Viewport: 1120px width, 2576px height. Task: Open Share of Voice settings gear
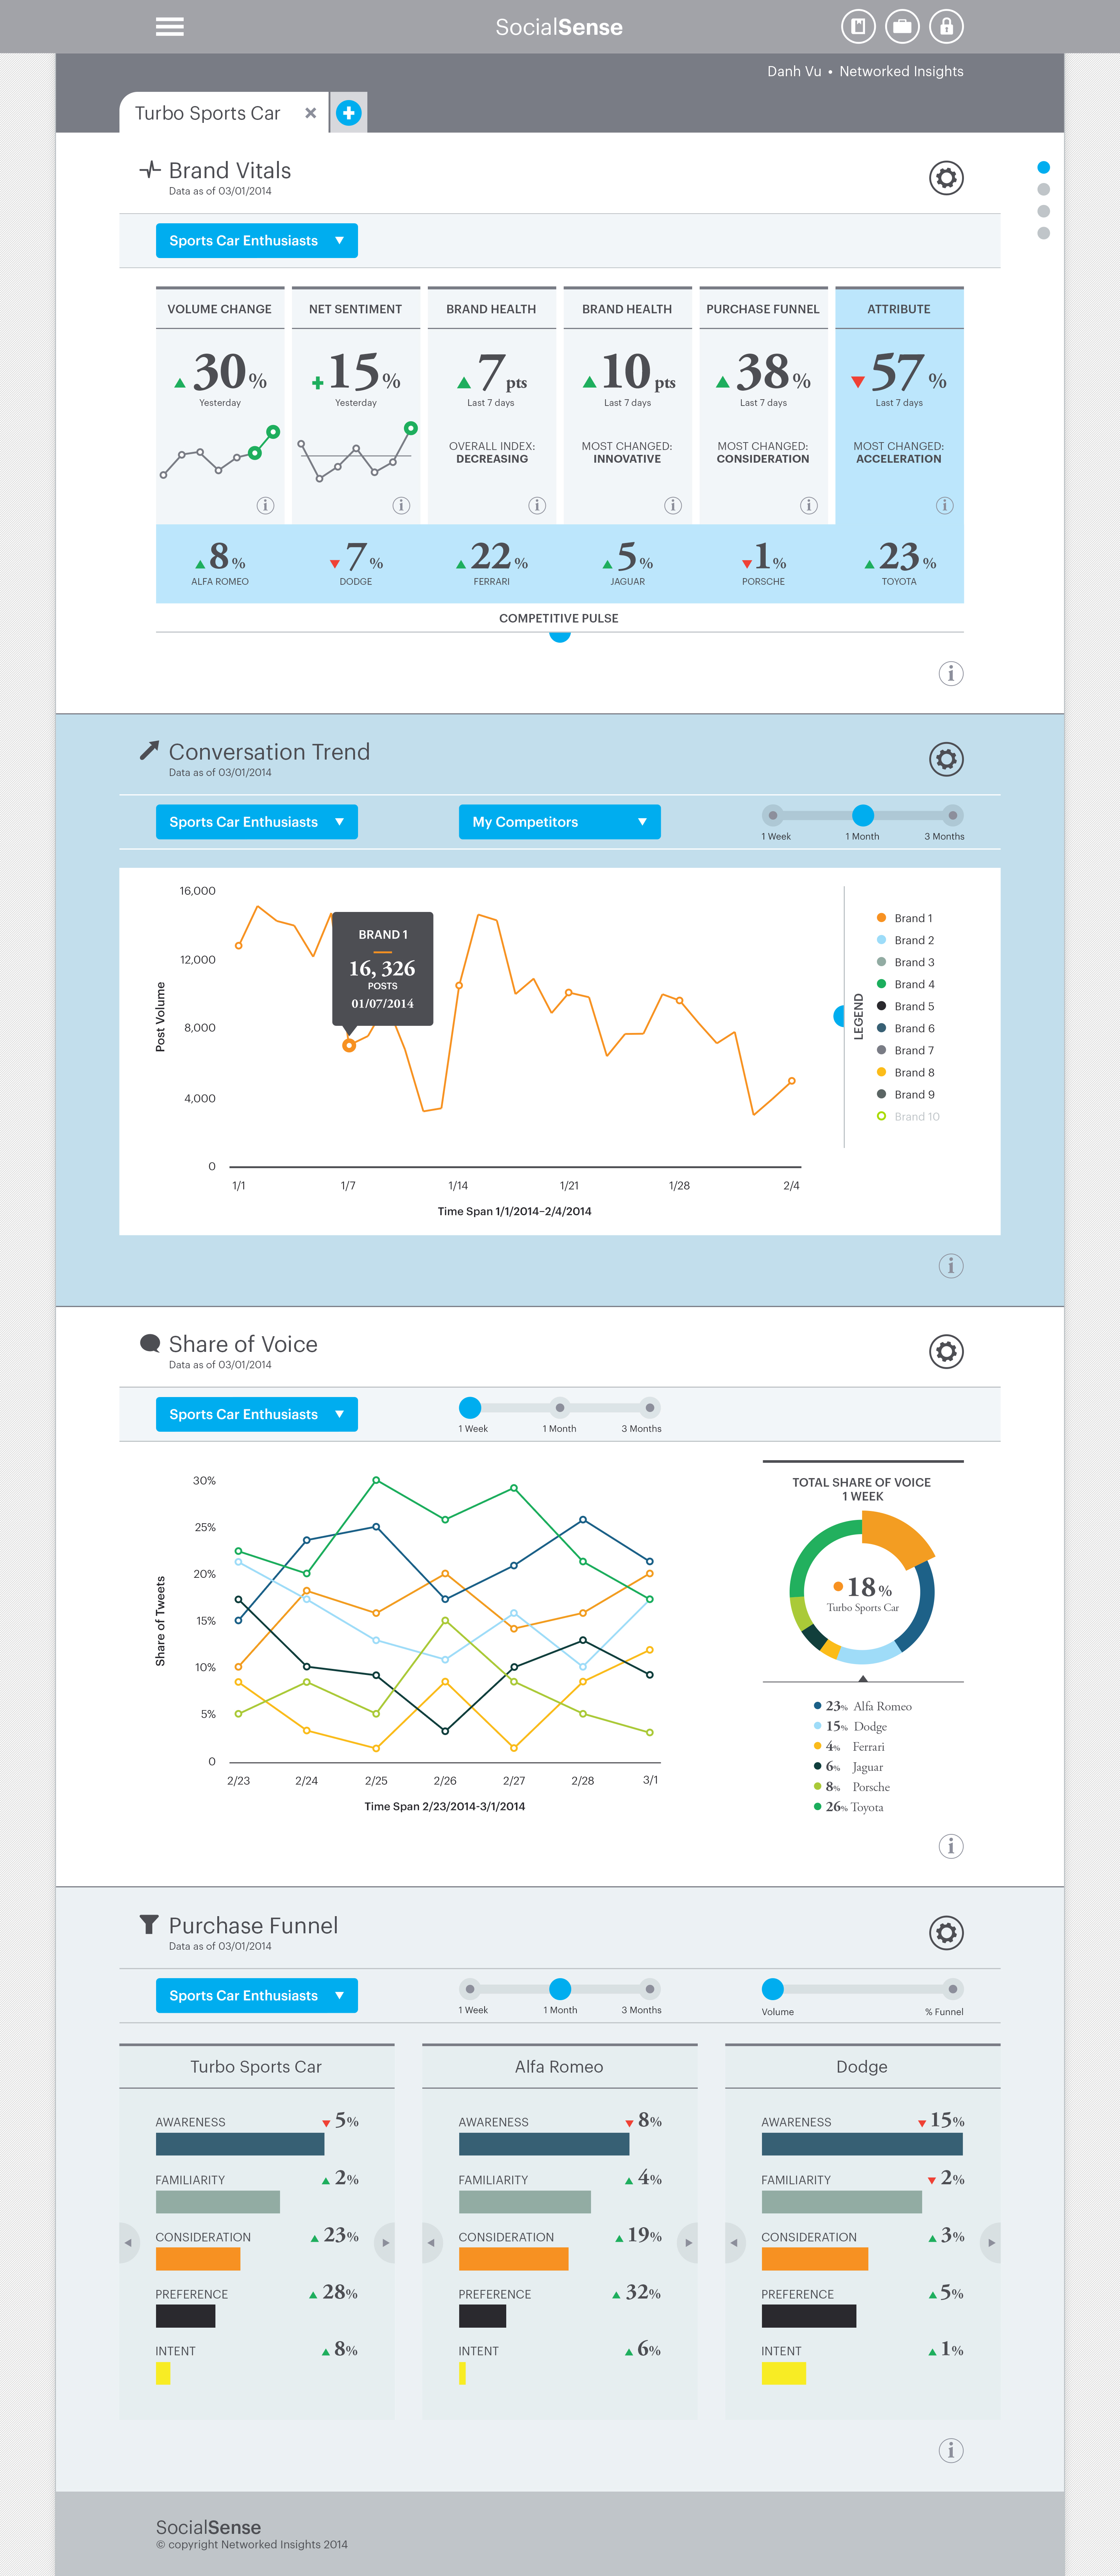(x=946, y=1351)
